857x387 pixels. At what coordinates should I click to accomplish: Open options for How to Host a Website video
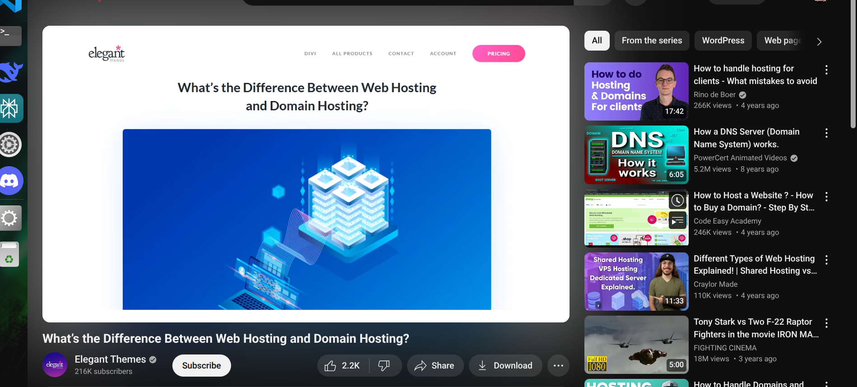pyautogui.click(x=826, y=196)
